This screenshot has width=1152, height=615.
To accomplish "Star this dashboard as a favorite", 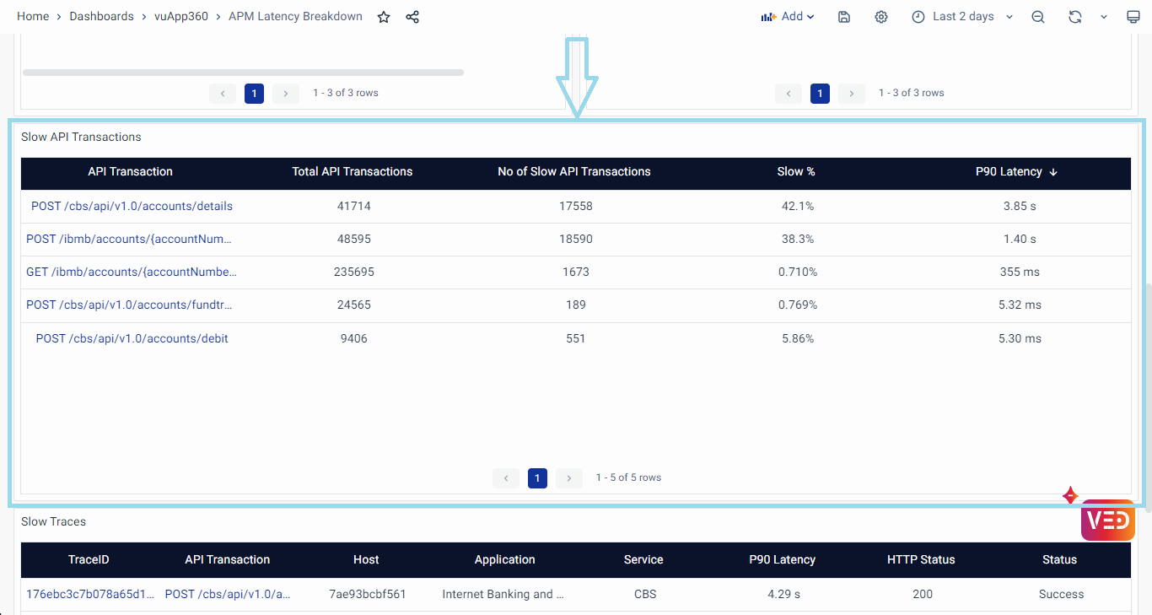I will [384, 17].
